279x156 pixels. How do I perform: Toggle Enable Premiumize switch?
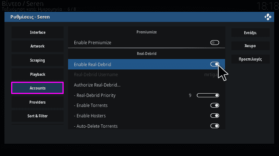(215, 43)
